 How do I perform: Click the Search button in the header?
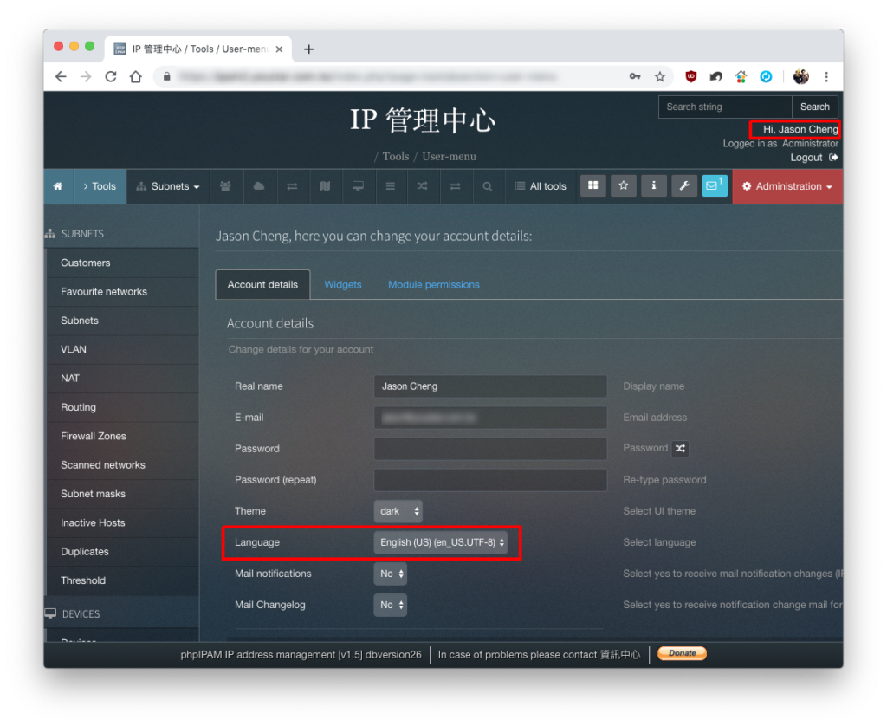[x=814, y=107]
